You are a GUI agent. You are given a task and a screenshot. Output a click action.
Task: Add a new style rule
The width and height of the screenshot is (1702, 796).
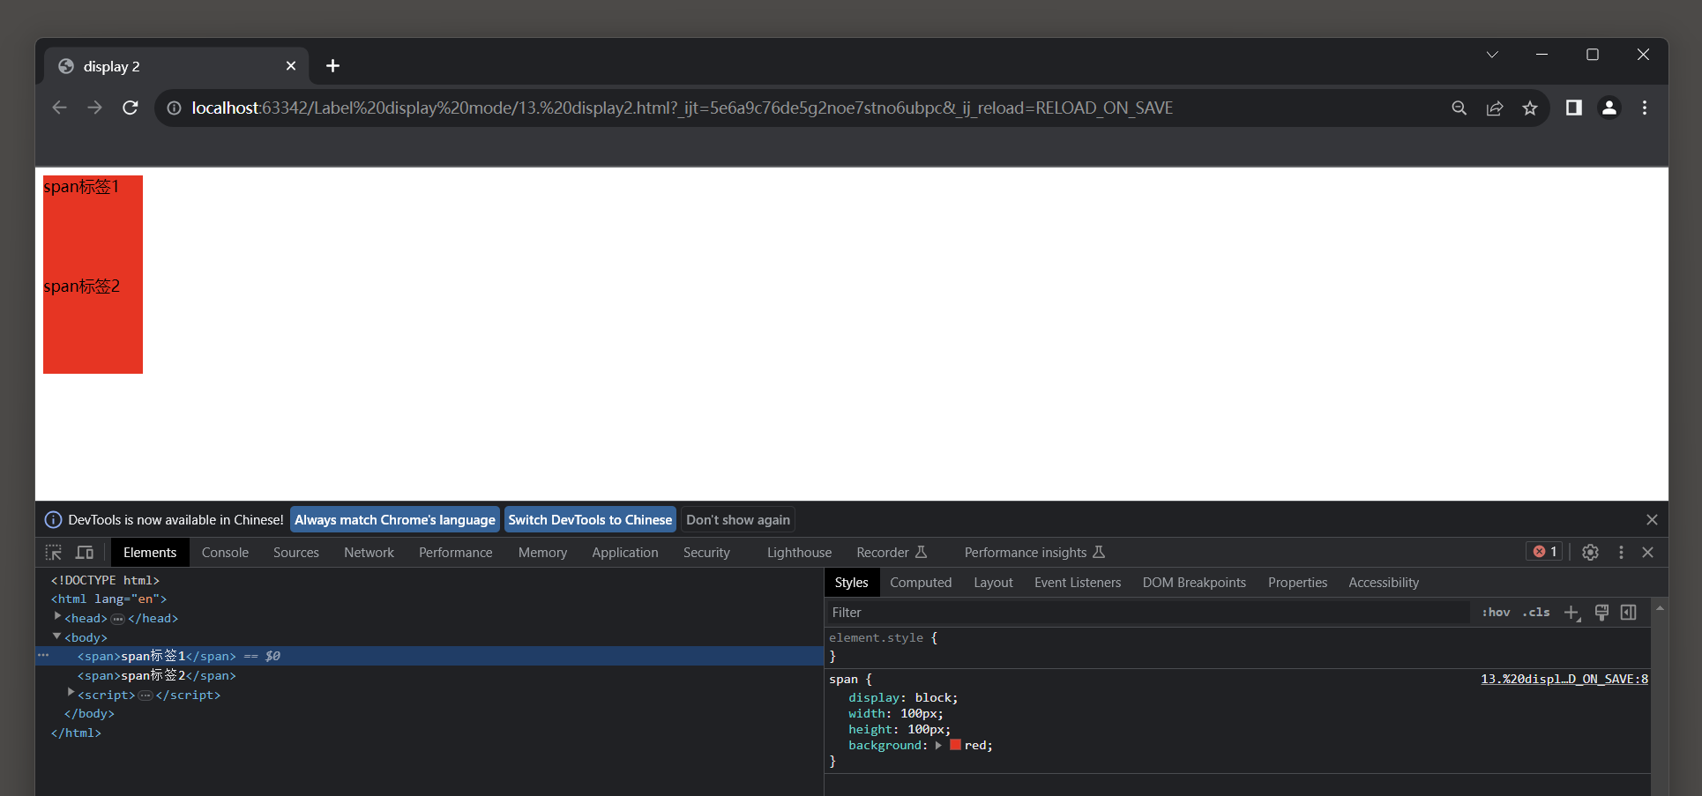1571,613
